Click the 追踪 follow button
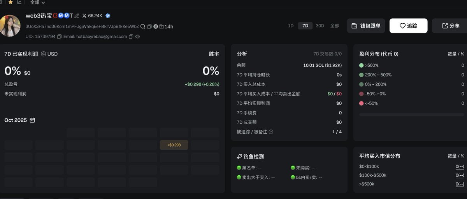Image resolution: width=467 pixels, height=199 pixels. coord(408,26)
